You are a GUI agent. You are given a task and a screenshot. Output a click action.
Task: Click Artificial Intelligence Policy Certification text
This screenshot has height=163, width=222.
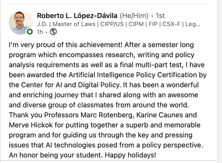(133, 75)
